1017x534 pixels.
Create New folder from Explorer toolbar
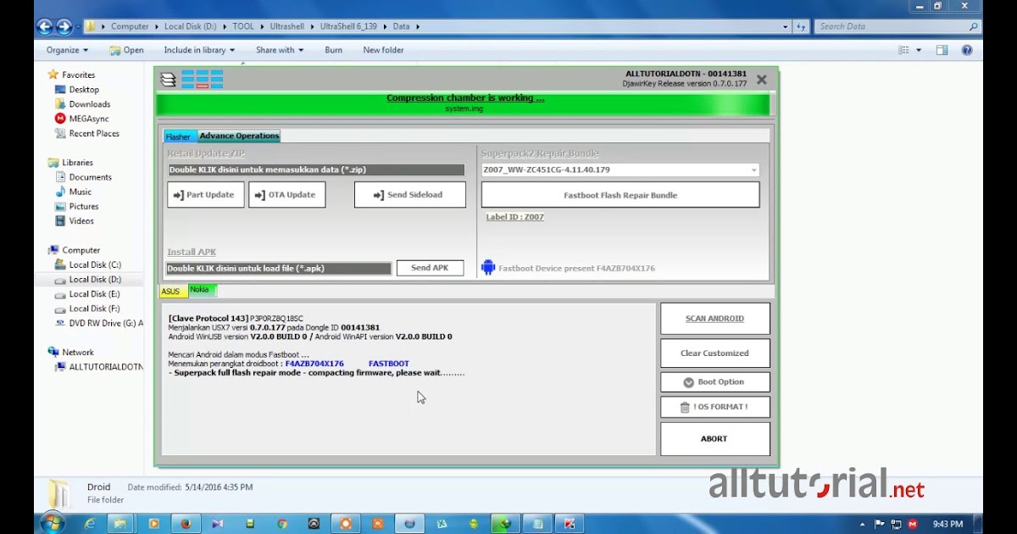[x=383, y=50]
